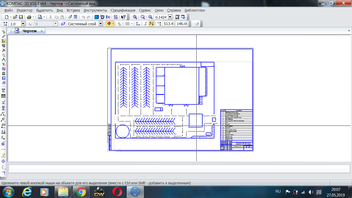
Task: Select the Table insert tool
Action: (x=4, y=96)
